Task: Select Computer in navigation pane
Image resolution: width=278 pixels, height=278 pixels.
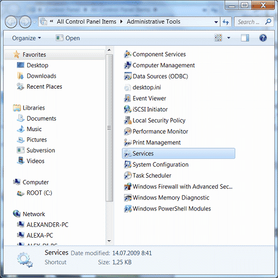Action: point(36,182)
